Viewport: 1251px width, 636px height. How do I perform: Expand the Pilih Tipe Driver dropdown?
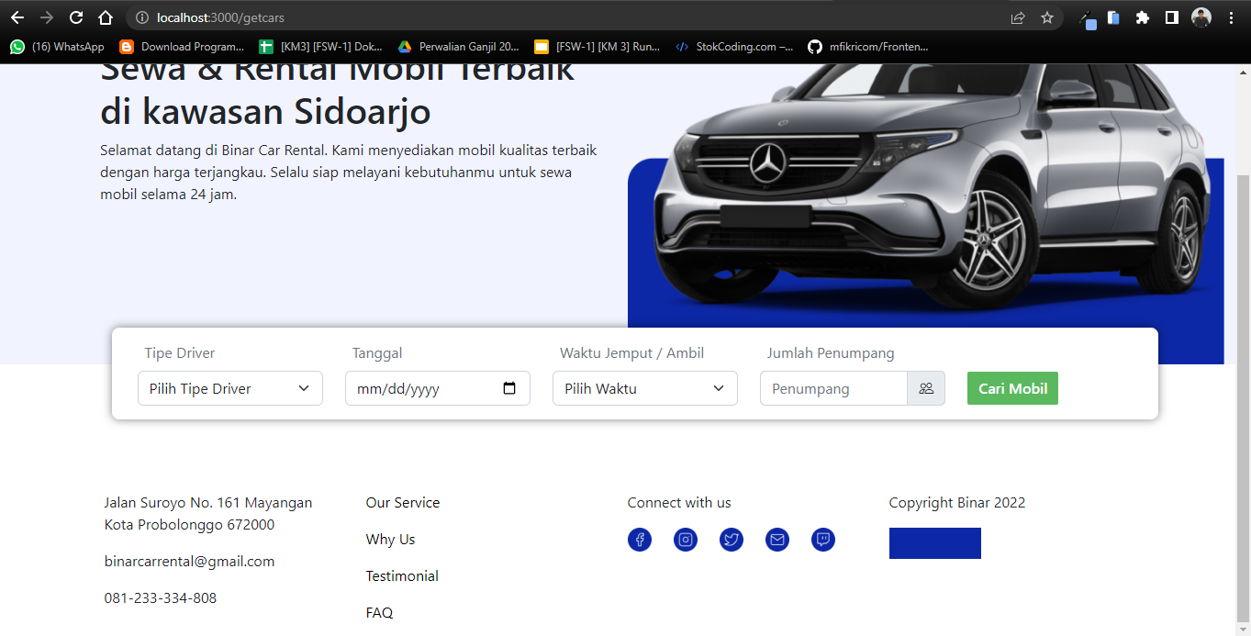pos(230,388)
